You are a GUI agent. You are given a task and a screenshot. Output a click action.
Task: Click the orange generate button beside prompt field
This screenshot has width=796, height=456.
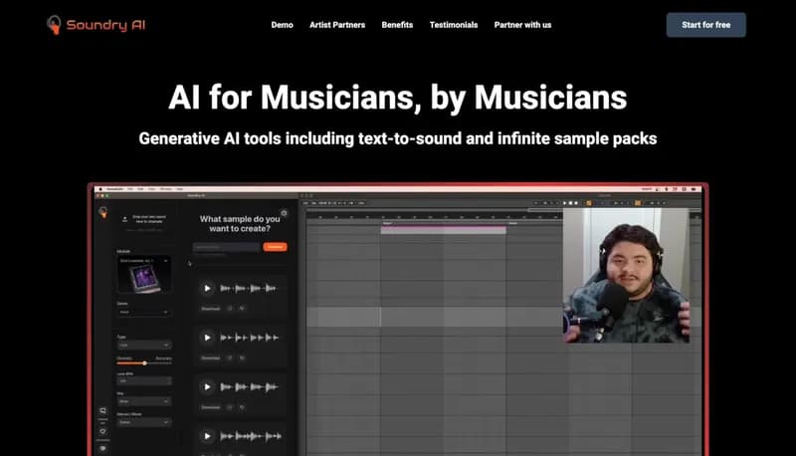tap(276, 247)
